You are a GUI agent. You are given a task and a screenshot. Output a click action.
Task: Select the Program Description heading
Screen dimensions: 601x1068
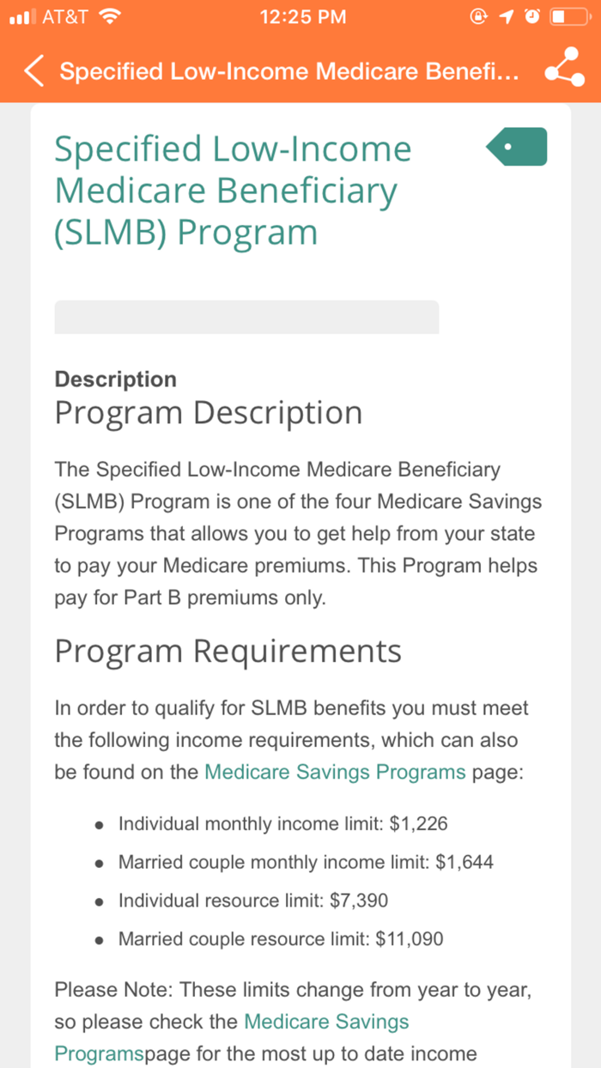point(208,413)
